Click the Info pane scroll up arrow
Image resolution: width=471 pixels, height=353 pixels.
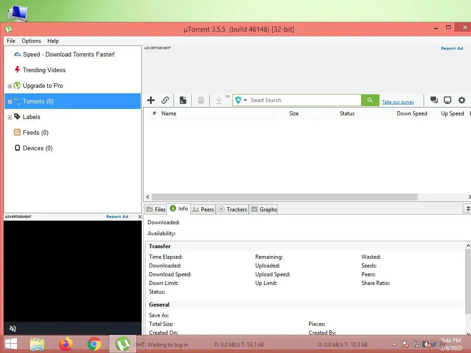(468, 245)
